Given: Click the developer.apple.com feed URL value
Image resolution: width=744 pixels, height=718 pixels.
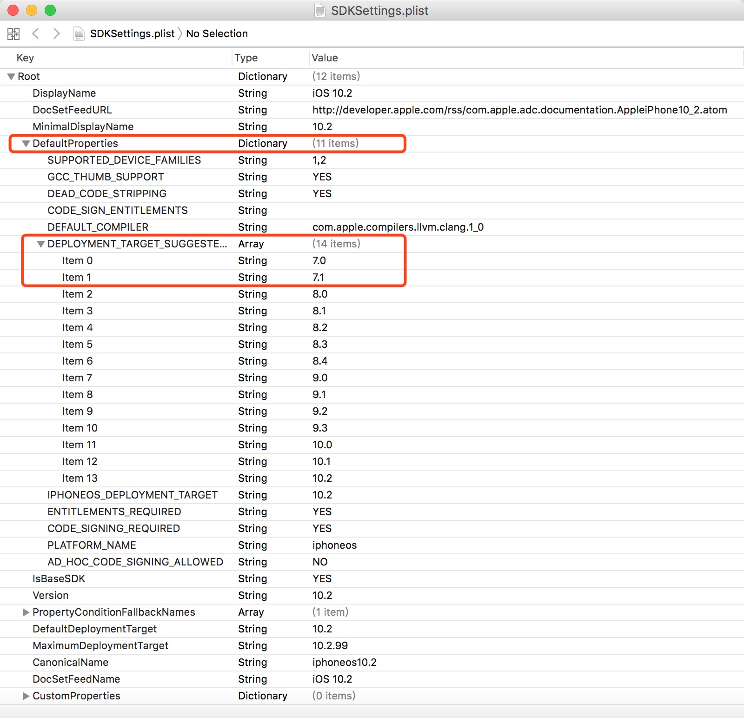Looking at the screenshot, I should coord(520,110).
